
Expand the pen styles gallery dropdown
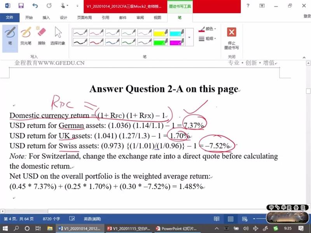(190, 38)
